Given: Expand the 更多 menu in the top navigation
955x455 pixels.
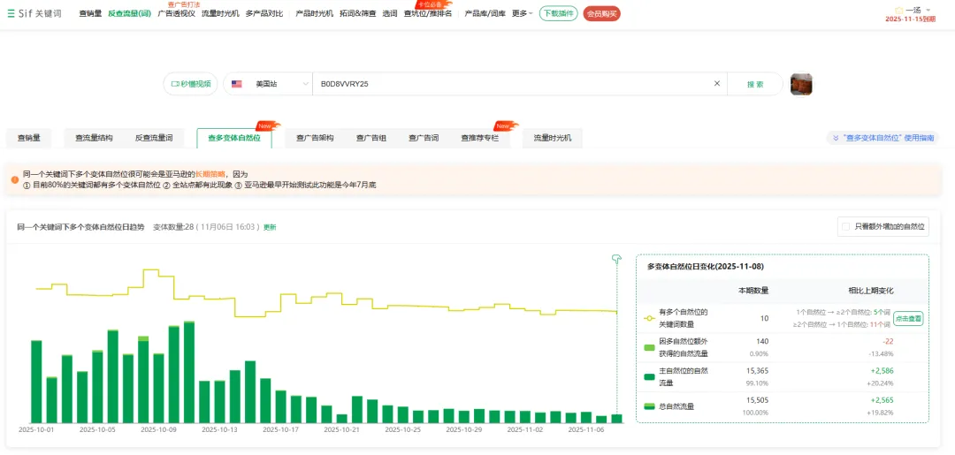Looking at the screenshot, I should [522, 13].
